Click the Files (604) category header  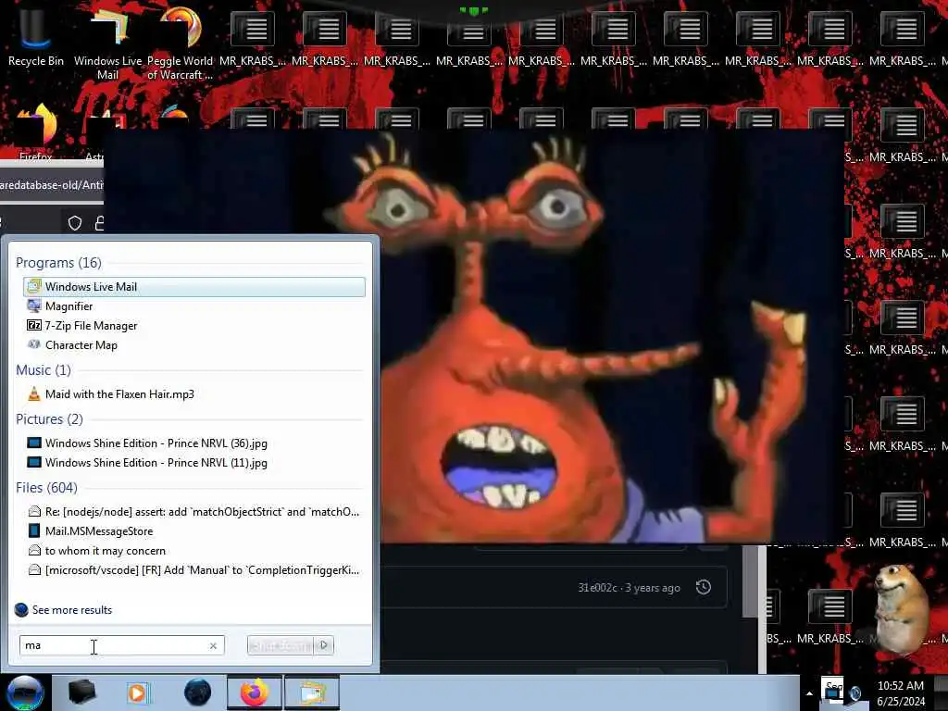46,487
